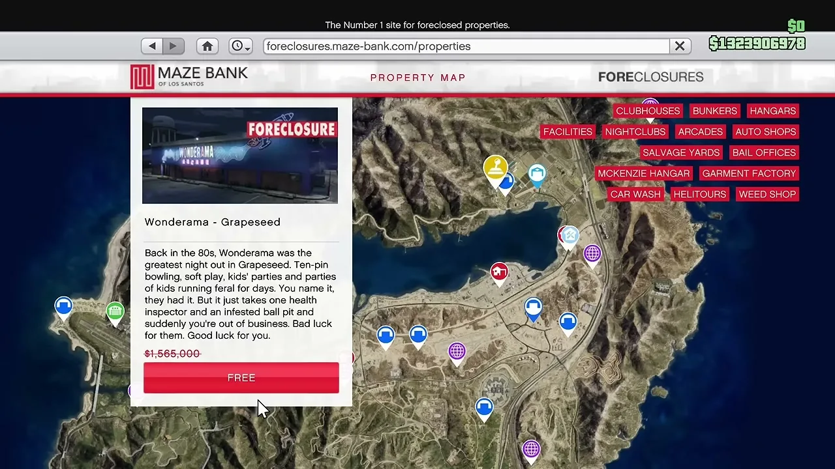Click the Maze Bank of Los Santos logo
Viewport: 835px width, 469px height.
[189, 76]
